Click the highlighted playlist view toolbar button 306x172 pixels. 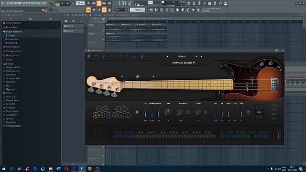pos(88,10)
